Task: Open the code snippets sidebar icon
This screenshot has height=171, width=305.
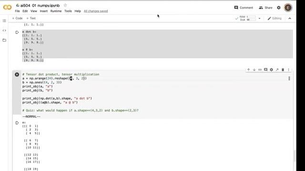Action: tap(4, 30)
